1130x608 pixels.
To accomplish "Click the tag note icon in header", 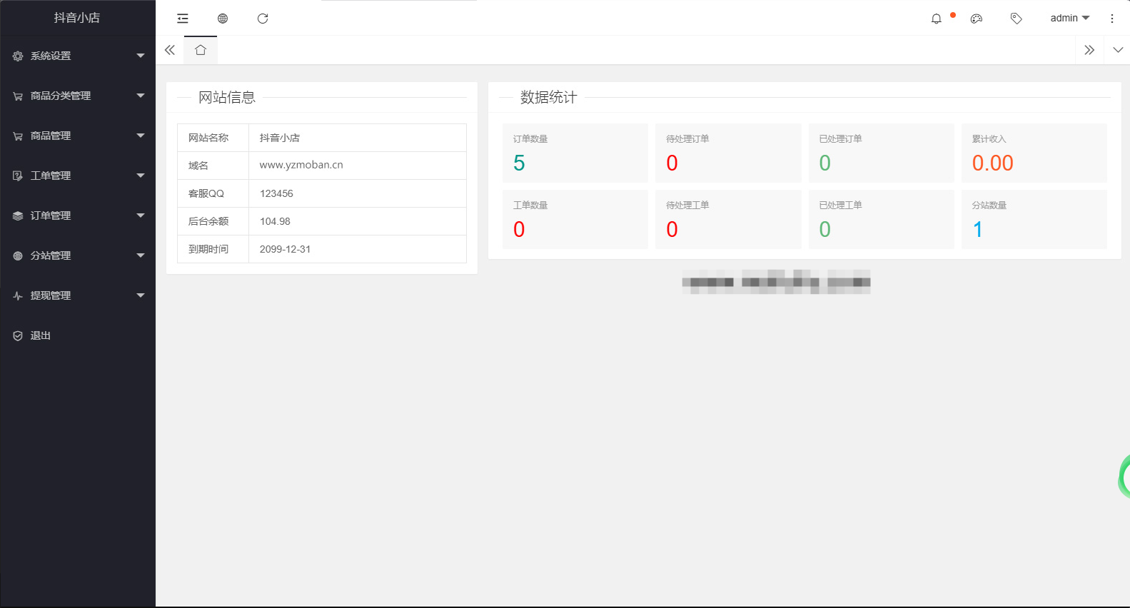I will click(x=1016, y=19).
